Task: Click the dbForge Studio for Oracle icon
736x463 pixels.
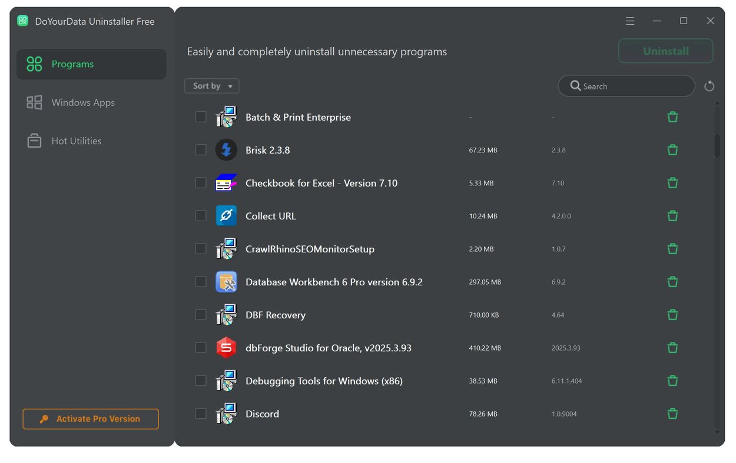Action: (226, 348)
